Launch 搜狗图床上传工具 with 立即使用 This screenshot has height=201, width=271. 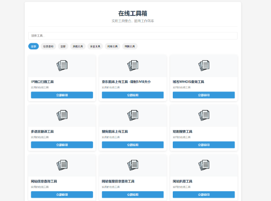[133, 145]
